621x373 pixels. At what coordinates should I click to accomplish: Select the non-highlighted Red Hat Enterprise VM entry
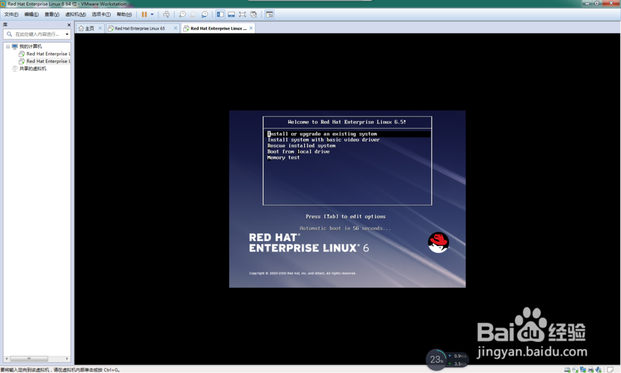(48, 54)
